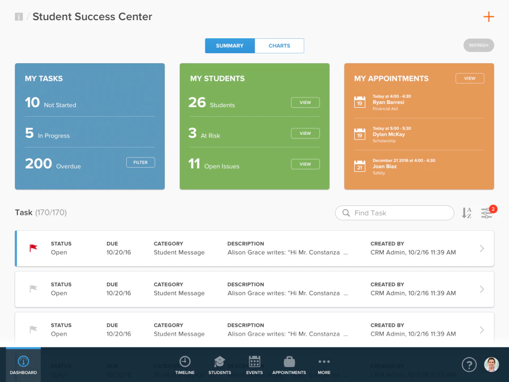509x382 pixels.
Task: Toggle the gray flag on third task
Action: [33, 329]
